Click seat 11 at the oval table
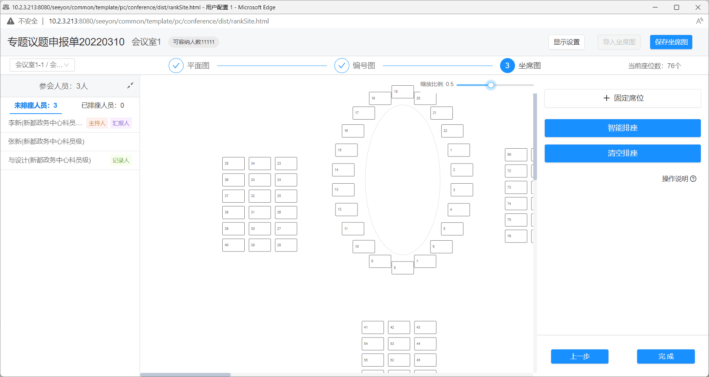The image size is (709, 377). pos(353,229)
